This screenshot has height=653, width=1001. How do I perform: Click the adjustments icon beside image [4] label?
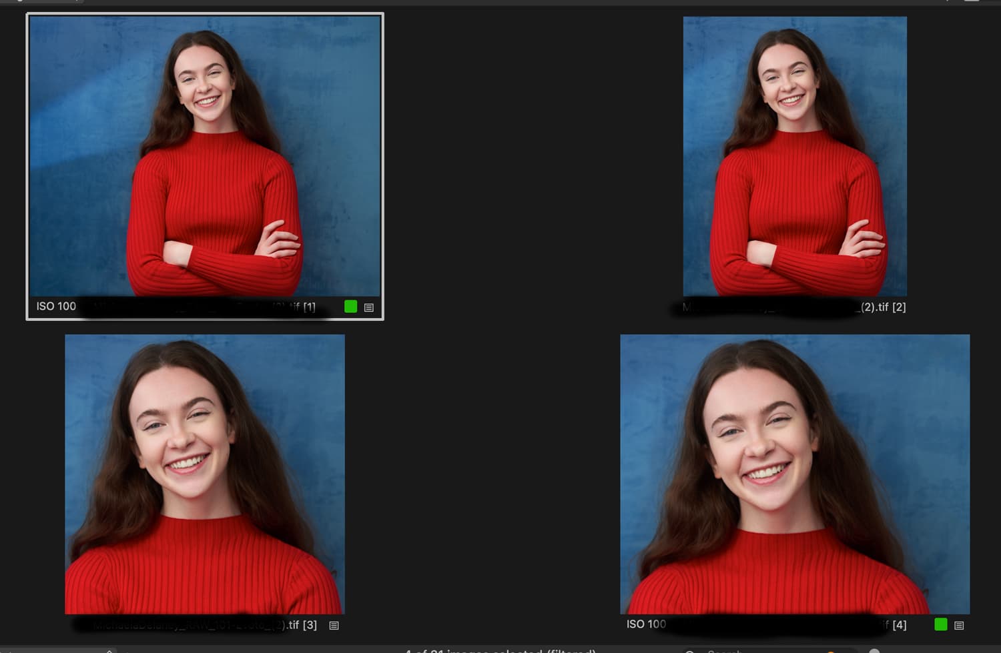(x=959, y=626)
